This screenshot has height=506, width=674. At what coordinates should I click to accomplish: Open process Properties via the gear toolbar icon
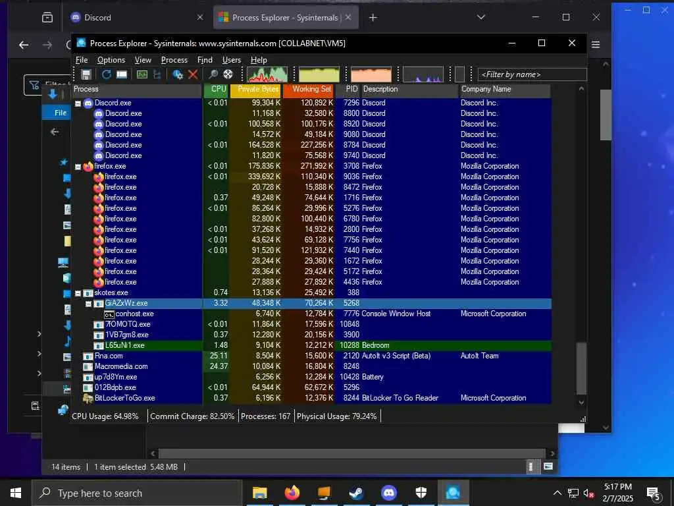[x=178, y=74]
